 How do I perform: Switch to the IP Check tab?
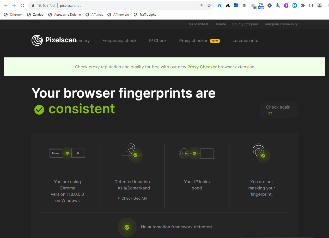pyautogui.click(x=158, y=41)
